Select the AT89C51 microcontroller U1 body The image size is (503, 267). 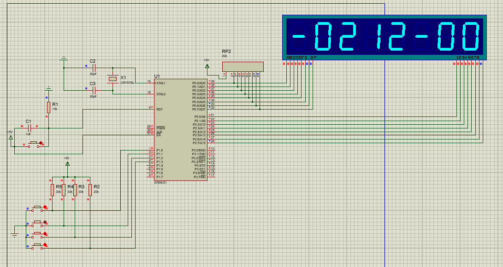181,130
